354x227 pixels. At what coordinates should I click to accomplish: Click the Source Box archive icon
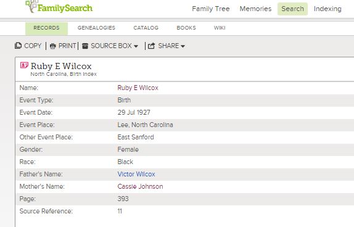click(85, 46)
